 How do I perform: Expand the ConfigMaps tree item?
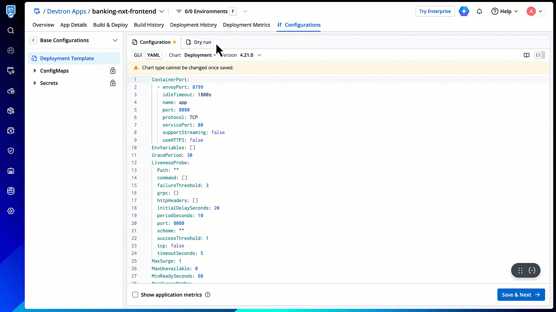(35, 71)
